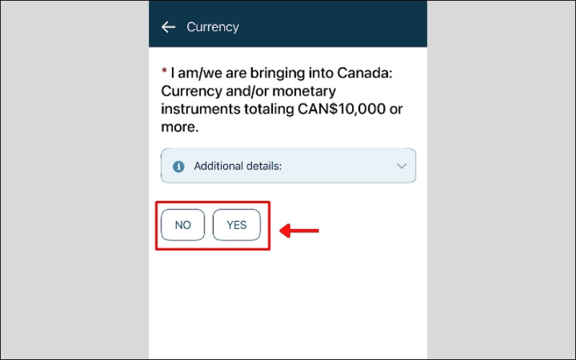Click the blue info icon
The width and height of the screenshot is (576, 360).
[179, 166]
